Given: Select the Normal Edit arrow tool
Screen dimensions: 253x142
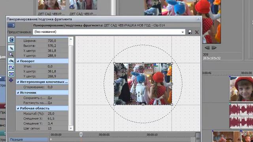Looking at the screenshot, I should (11, 48).
